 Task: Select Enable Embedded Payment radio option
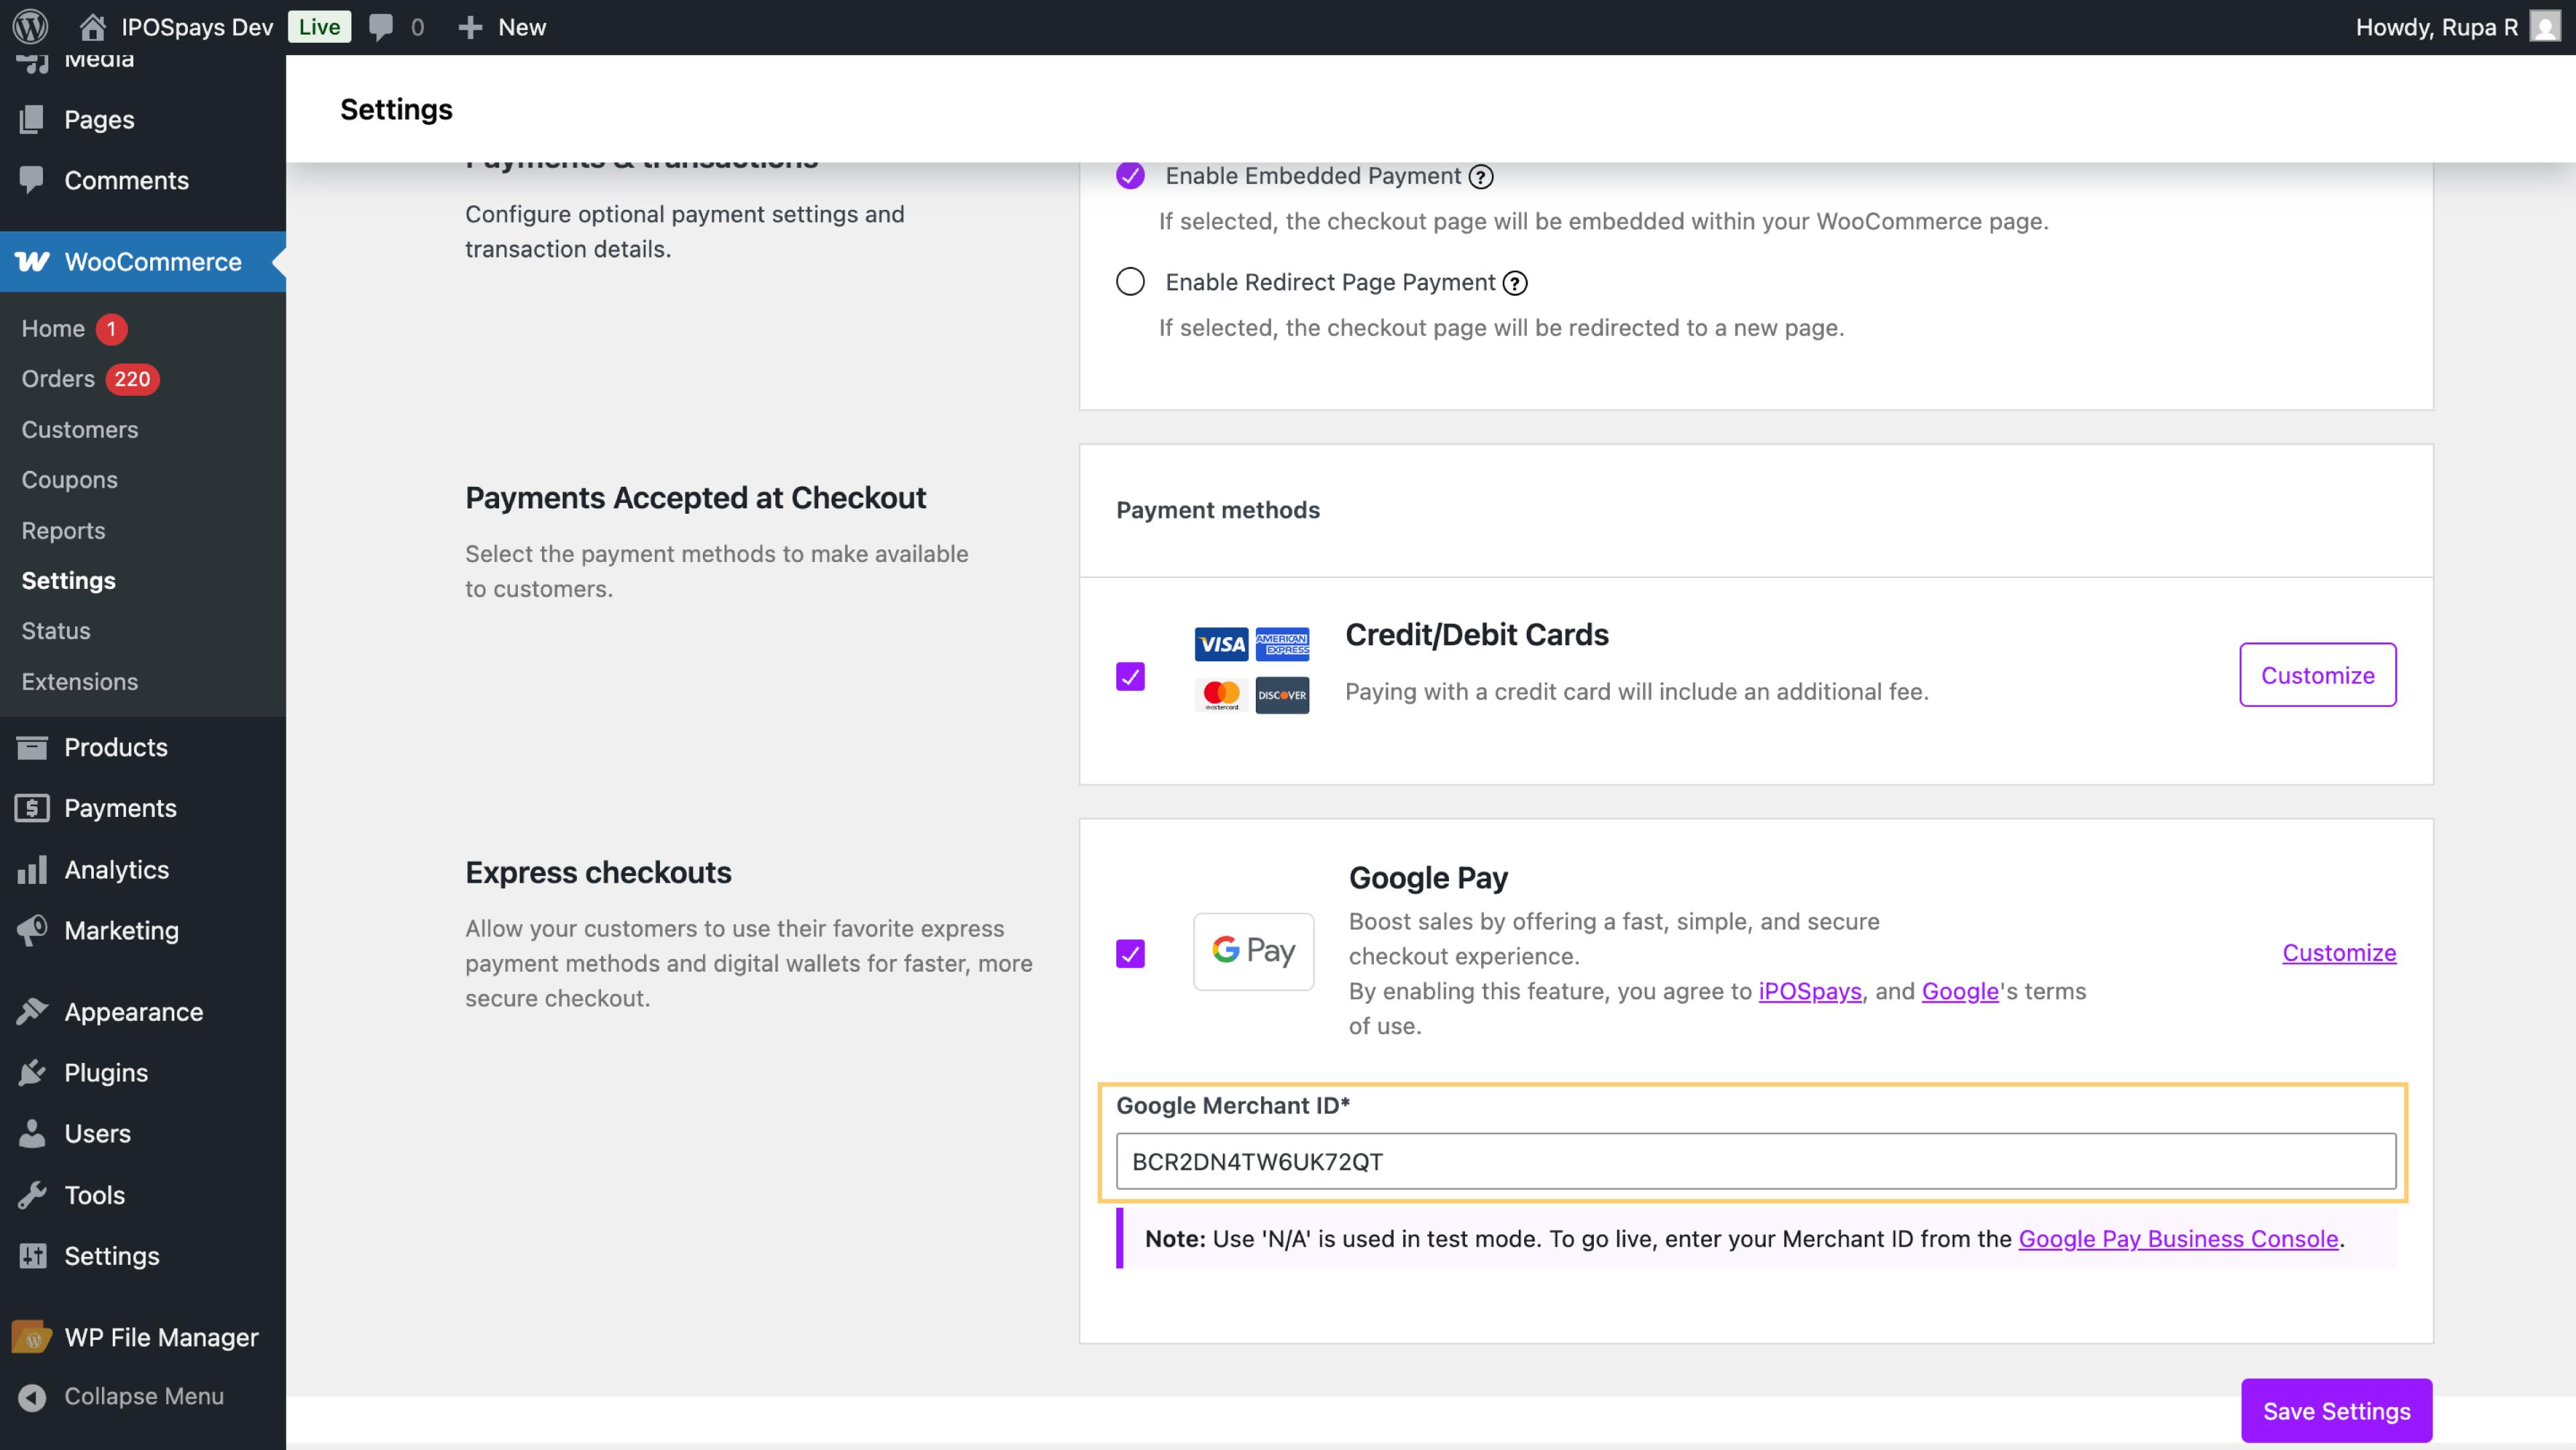[x=1130, y=176]
